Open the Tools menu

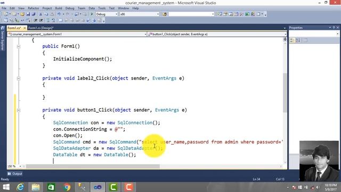[102, 9]
